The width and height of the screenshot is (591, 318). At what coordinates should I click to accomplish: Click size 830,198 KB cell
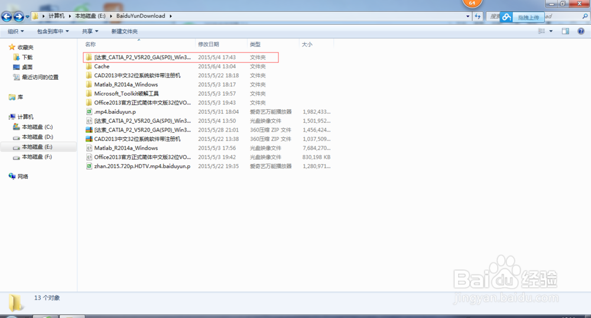point(316,157)
